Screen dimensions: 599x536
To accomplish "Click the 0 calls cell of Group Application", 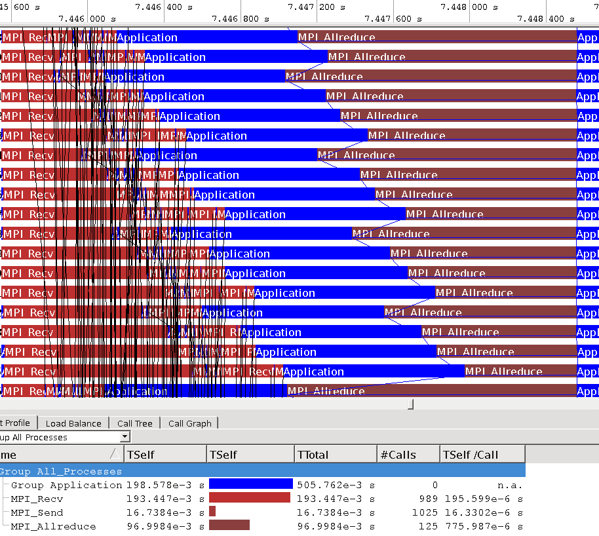I will (435, 485).
